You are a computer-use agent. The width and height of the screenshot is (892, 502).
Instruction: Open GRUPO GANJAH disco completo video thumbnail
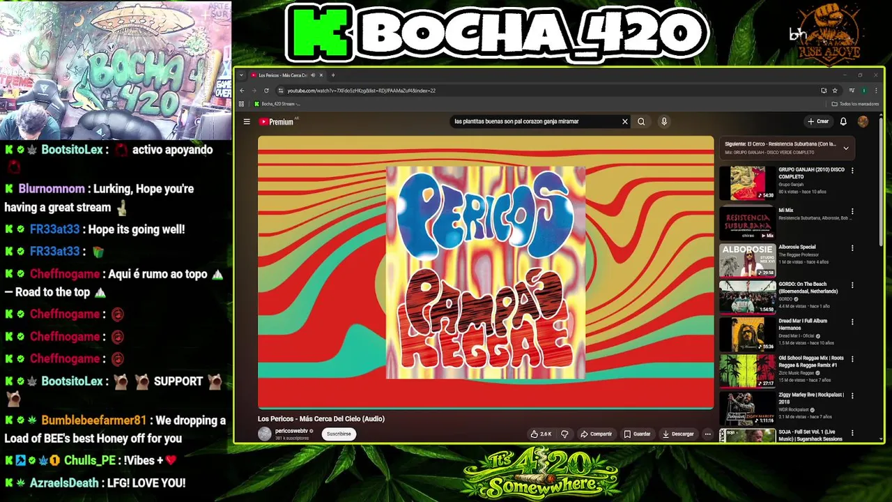pyautogui.click(x=747, y=183)
